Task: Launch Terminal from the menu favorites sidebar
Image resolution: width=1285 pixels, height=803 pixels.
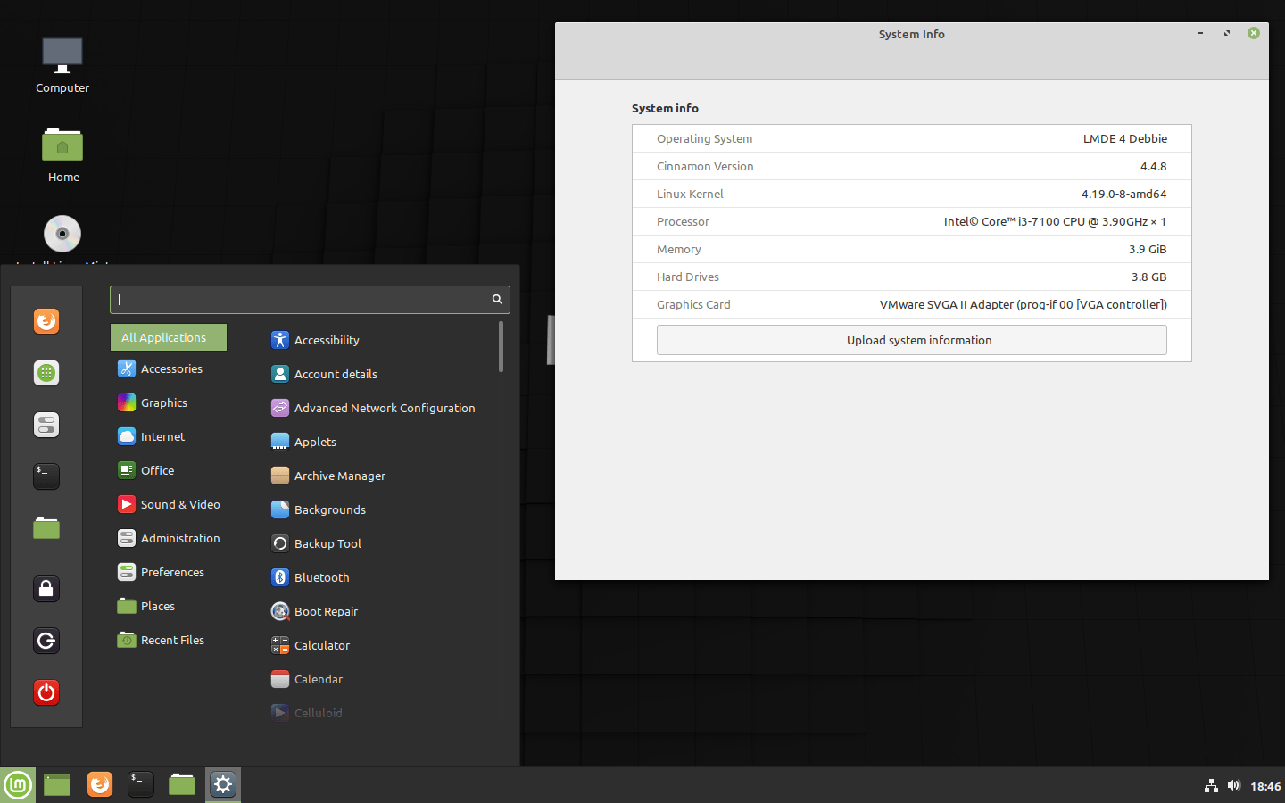Action: pyautogui.click(x=46, y=476)
